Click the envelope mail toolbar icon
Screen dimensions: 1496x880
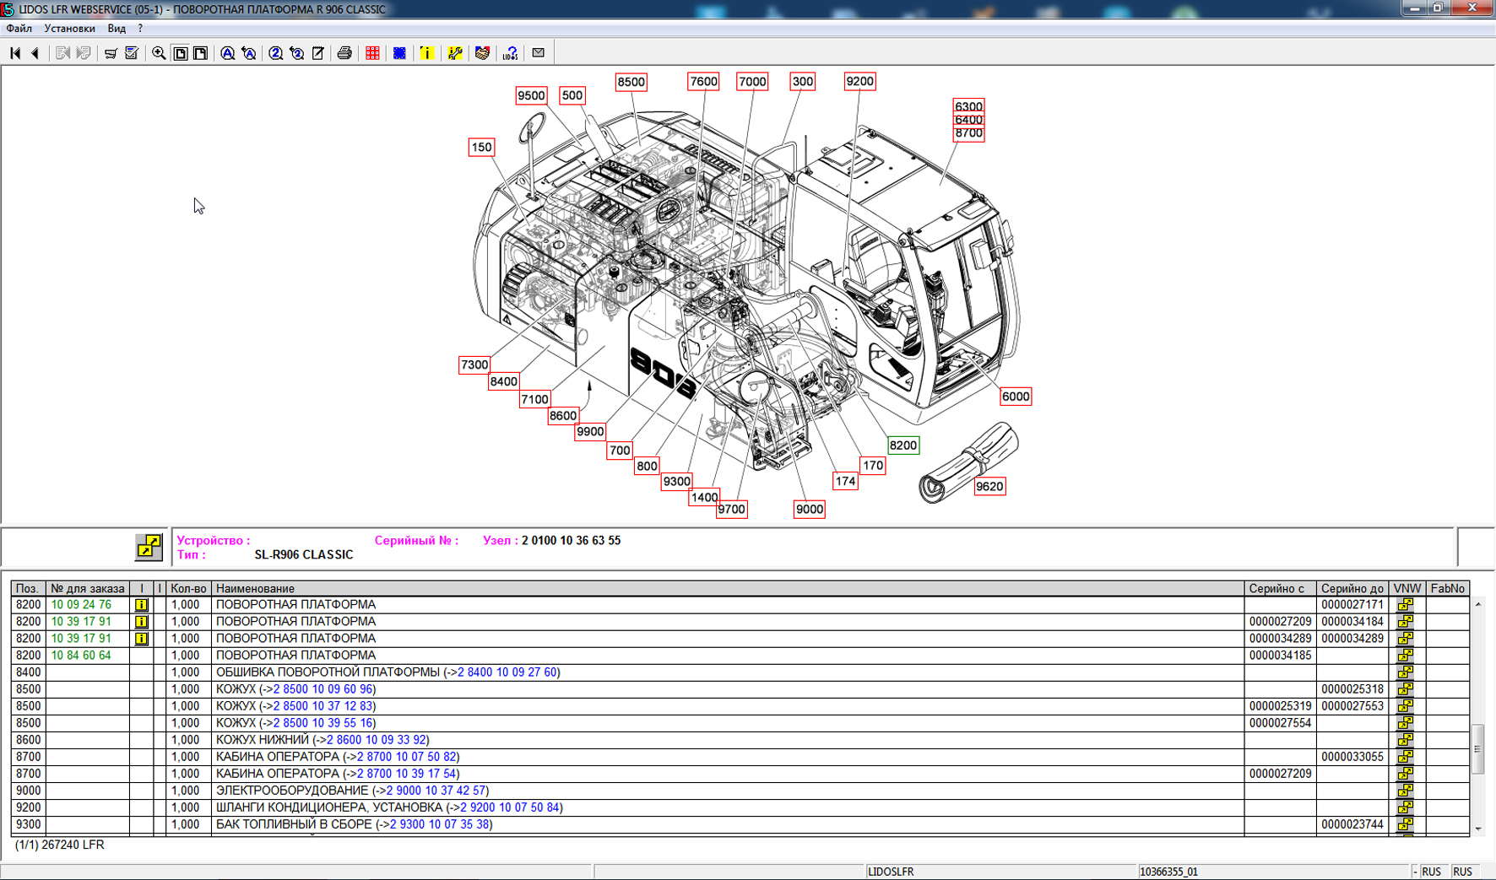pos(538,53)
